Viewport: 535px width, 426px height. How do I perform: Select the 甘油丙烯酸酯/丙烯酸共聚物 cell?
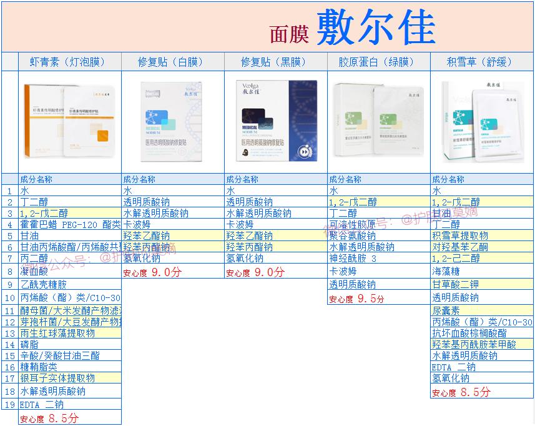point(69,247)
